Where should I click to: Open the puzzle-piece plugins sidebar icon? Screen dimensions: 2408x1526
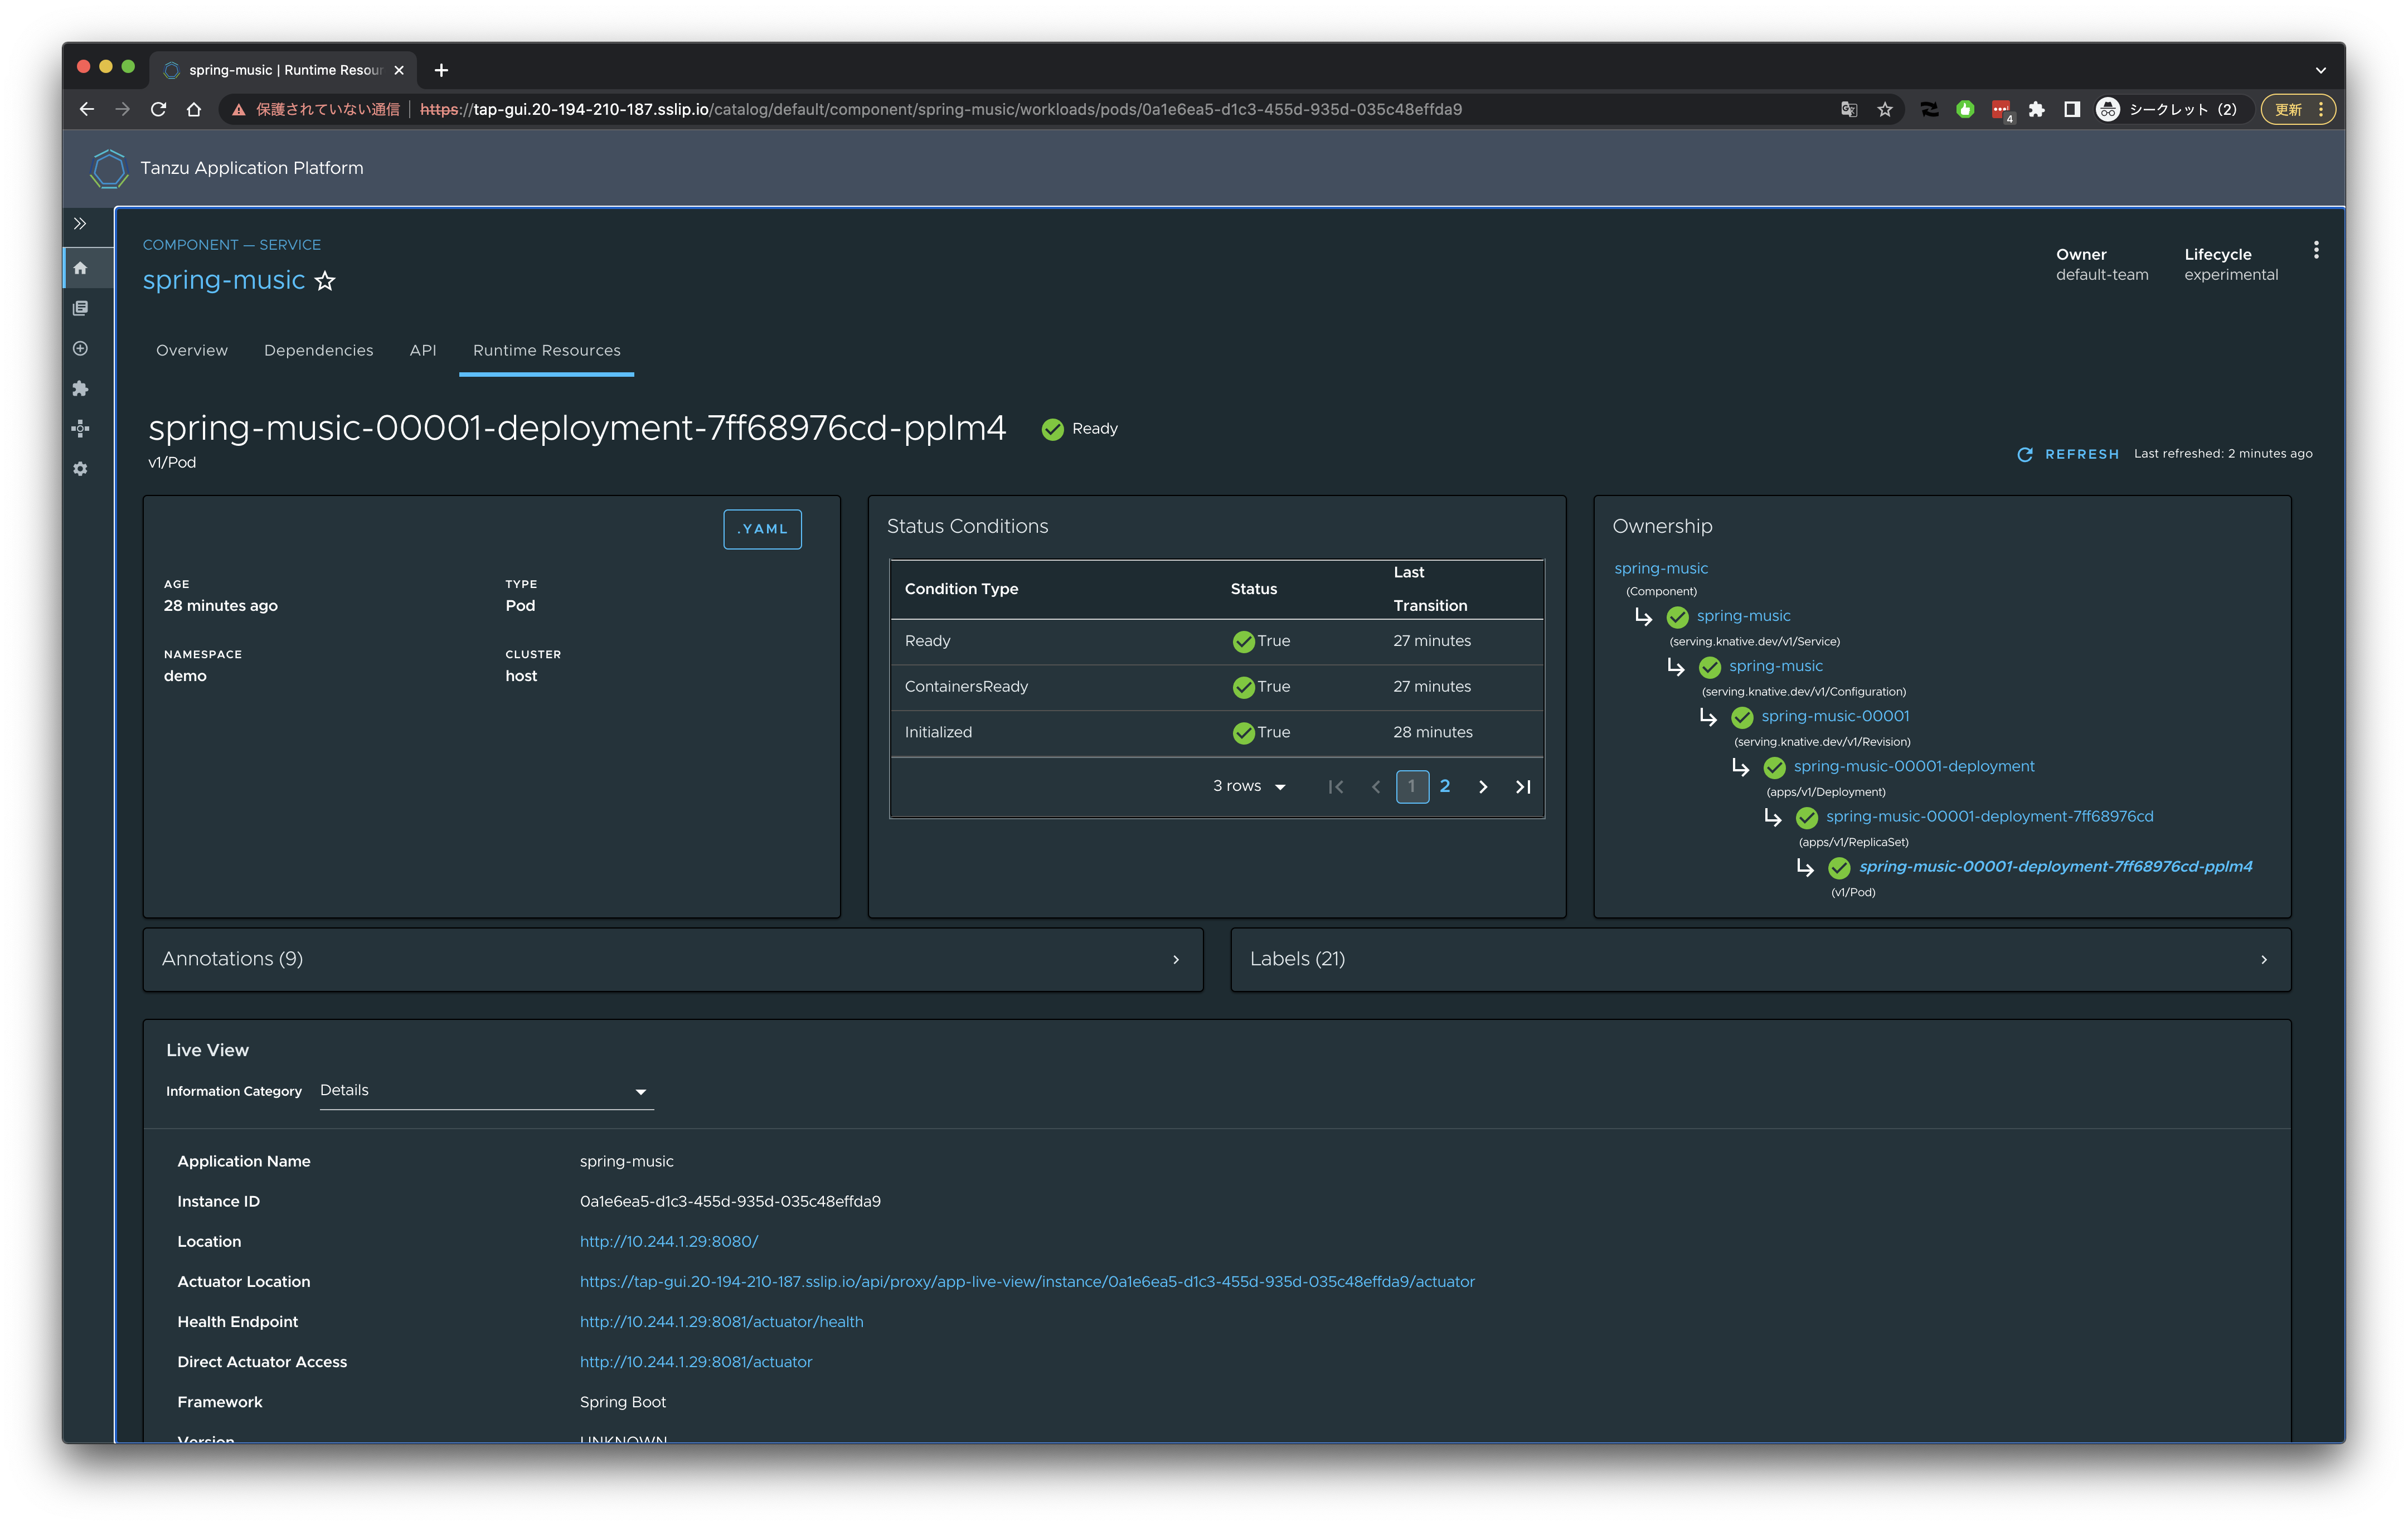[x=80, y=388]
